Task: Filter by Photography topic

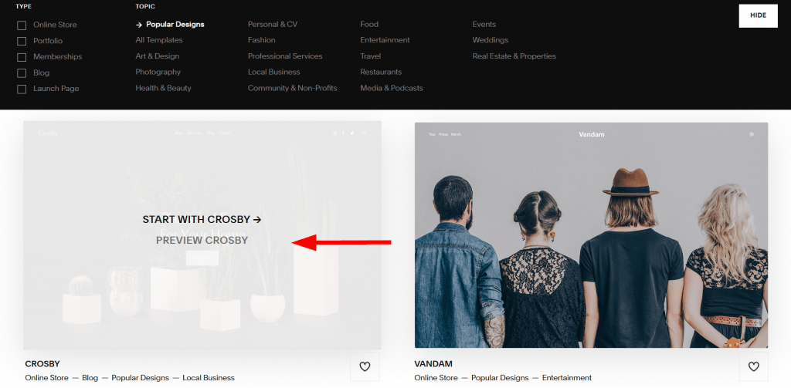Action: (x=158, y=72)
